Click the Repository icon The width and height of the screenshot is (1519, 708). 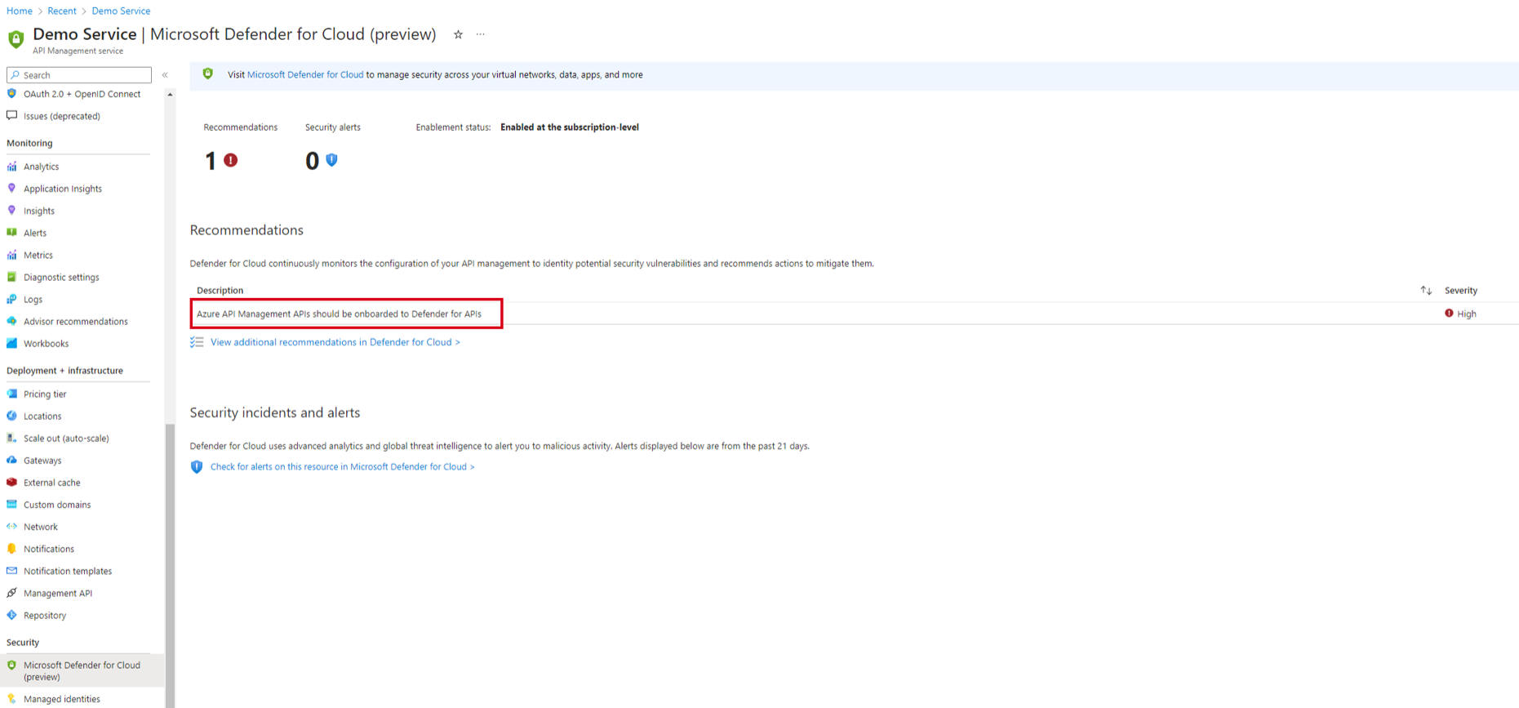[11, 615]
